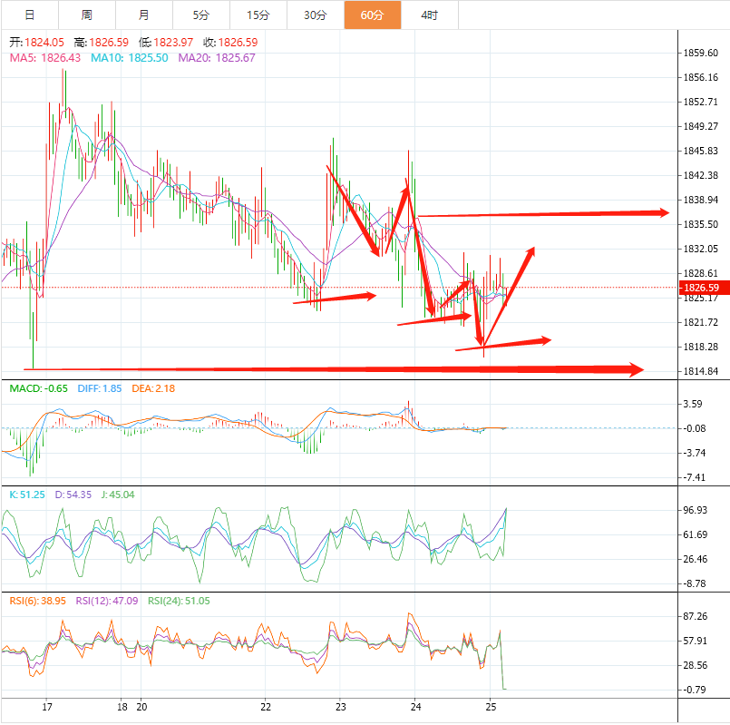Click the MA10: 1825.50 indicator label
The height and width of the screenshot is (725, 730).
pos(130,58)
